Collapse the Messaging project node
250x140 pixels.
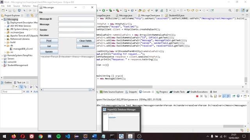2,19
